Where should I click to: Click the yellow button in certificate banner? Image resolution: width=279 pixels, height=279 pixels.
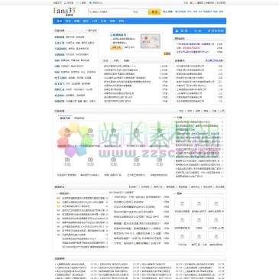(116, 47)
